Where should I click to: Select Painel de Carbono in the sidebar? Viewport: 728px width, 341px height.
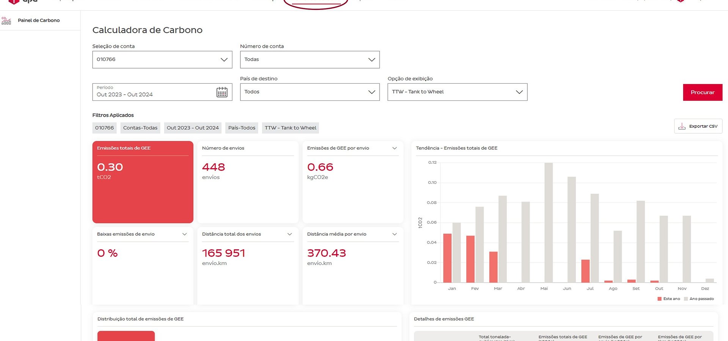[x=39, y=20]
